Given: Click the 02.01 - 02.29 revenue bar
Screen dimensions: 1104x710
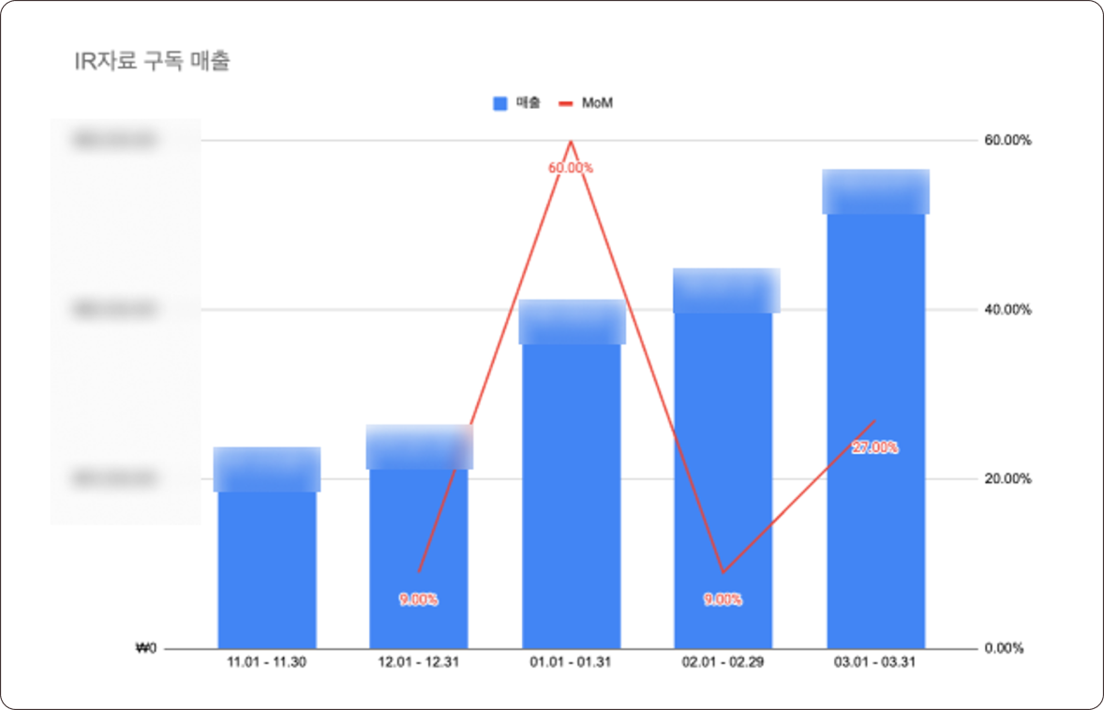Looking at the screenshot, I should tap(724, 469).
